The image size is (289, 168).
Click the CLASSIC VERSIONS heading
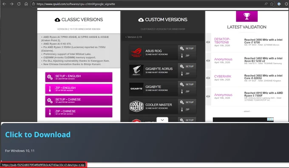82,20
